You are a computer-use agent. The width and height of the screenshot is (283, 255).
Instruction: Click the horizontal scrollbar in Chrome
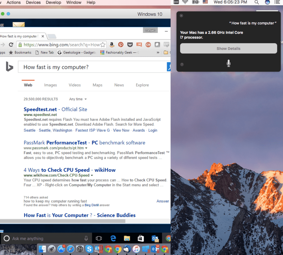click(x=62, y=221)
